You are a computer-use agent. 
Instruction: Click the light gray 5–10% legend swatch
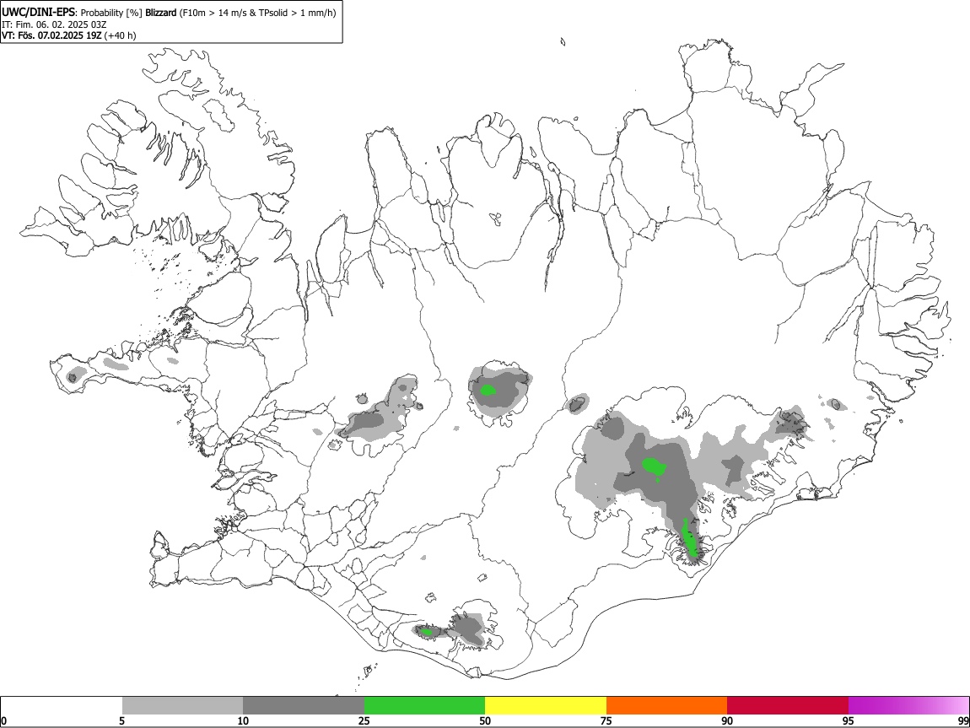pyautogui.click(x=182, y=706)
